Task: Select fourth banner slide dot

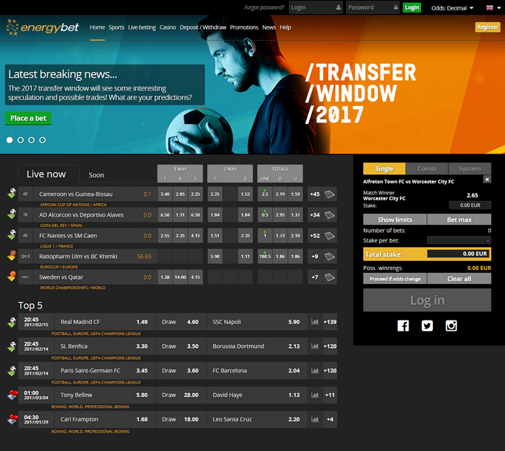Action: click(x=42, y=140)
